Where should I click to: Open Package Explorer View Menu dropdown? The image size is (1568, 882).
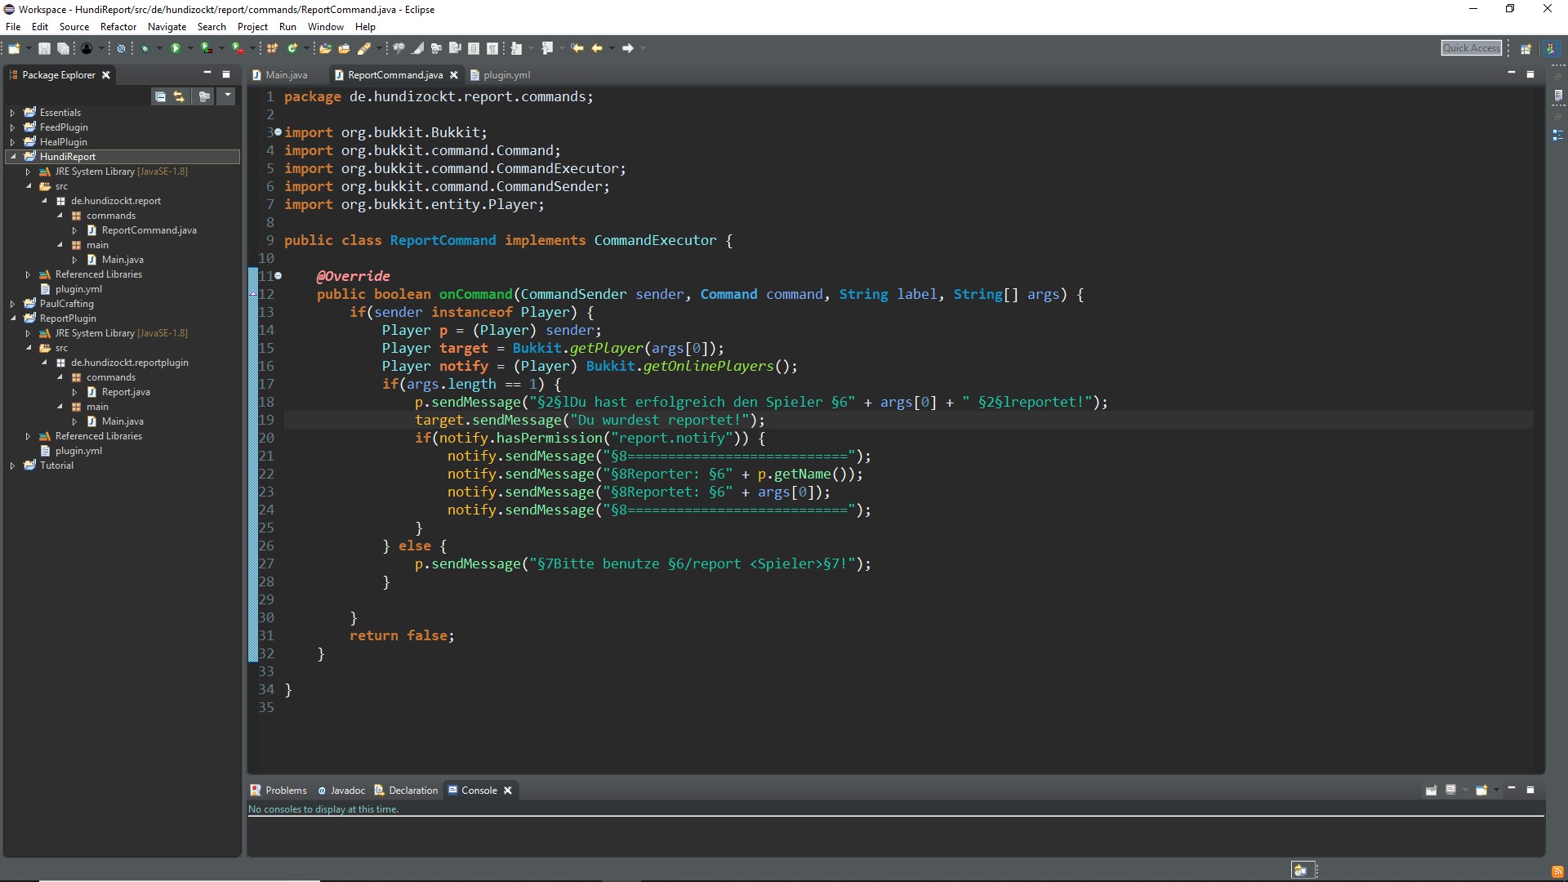(x=228, y=96)
